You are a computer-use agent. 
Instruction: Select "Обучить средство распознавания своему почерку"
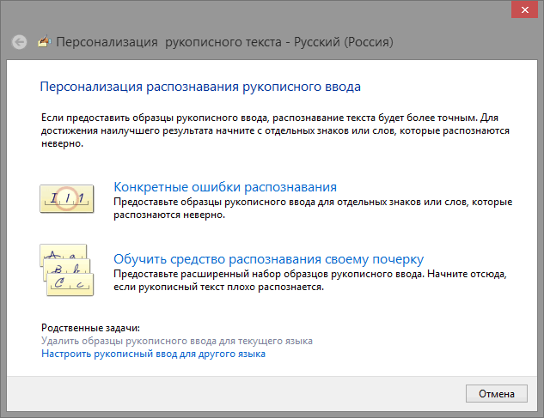click(269, 258)
